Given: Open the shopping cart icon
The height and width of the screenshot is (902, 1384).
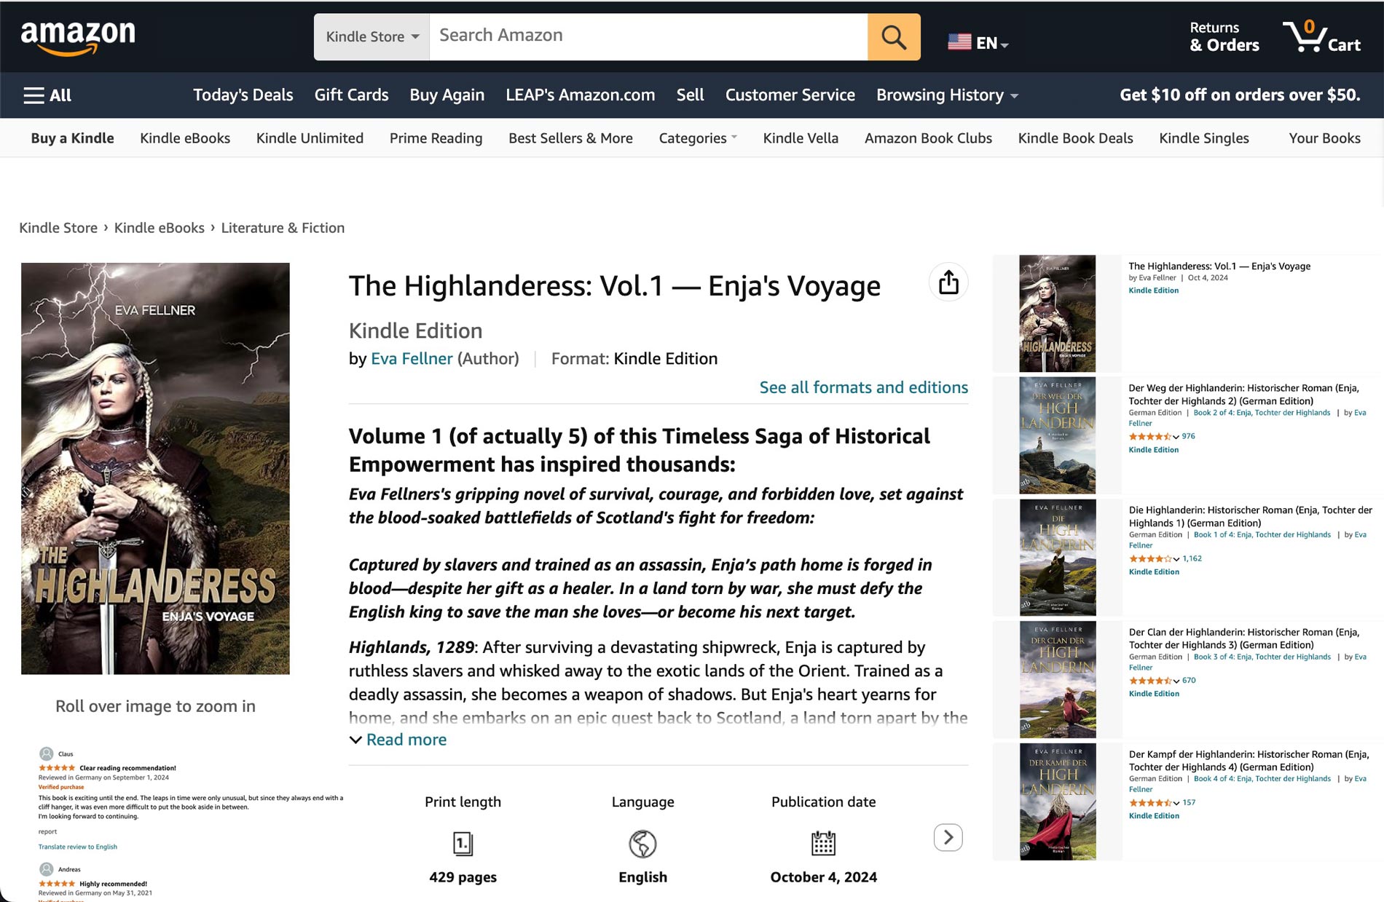Looking at the screenshot, I should coord(1321,36).
